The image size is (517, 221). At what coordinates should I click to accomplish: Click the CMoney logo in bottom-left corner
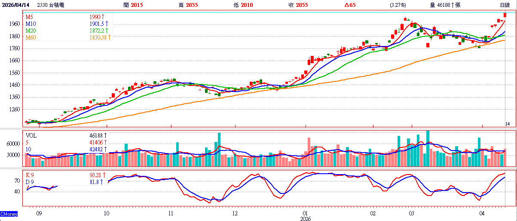pos(9,214)
